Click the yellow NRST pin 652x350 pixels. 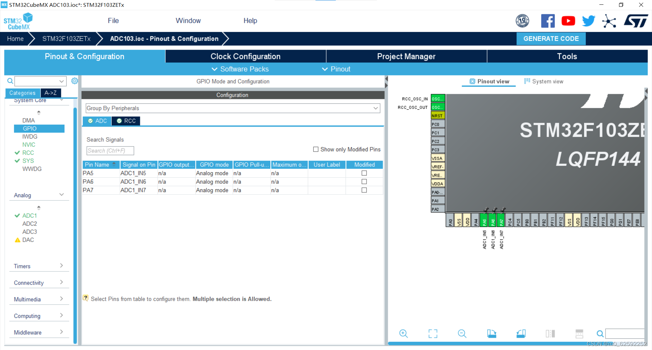[438, 116]
